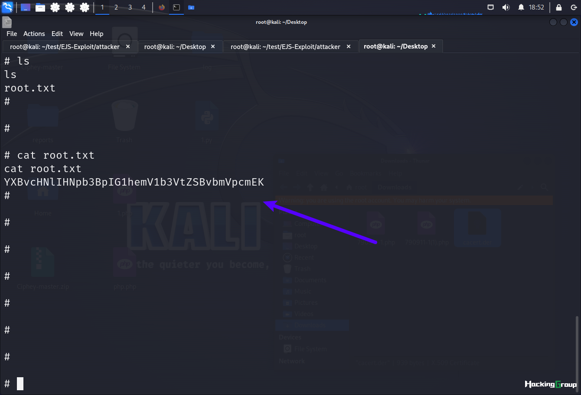Launch Firefox from the panel
This screenshot has width=581, height=395.
pos(162,7)
